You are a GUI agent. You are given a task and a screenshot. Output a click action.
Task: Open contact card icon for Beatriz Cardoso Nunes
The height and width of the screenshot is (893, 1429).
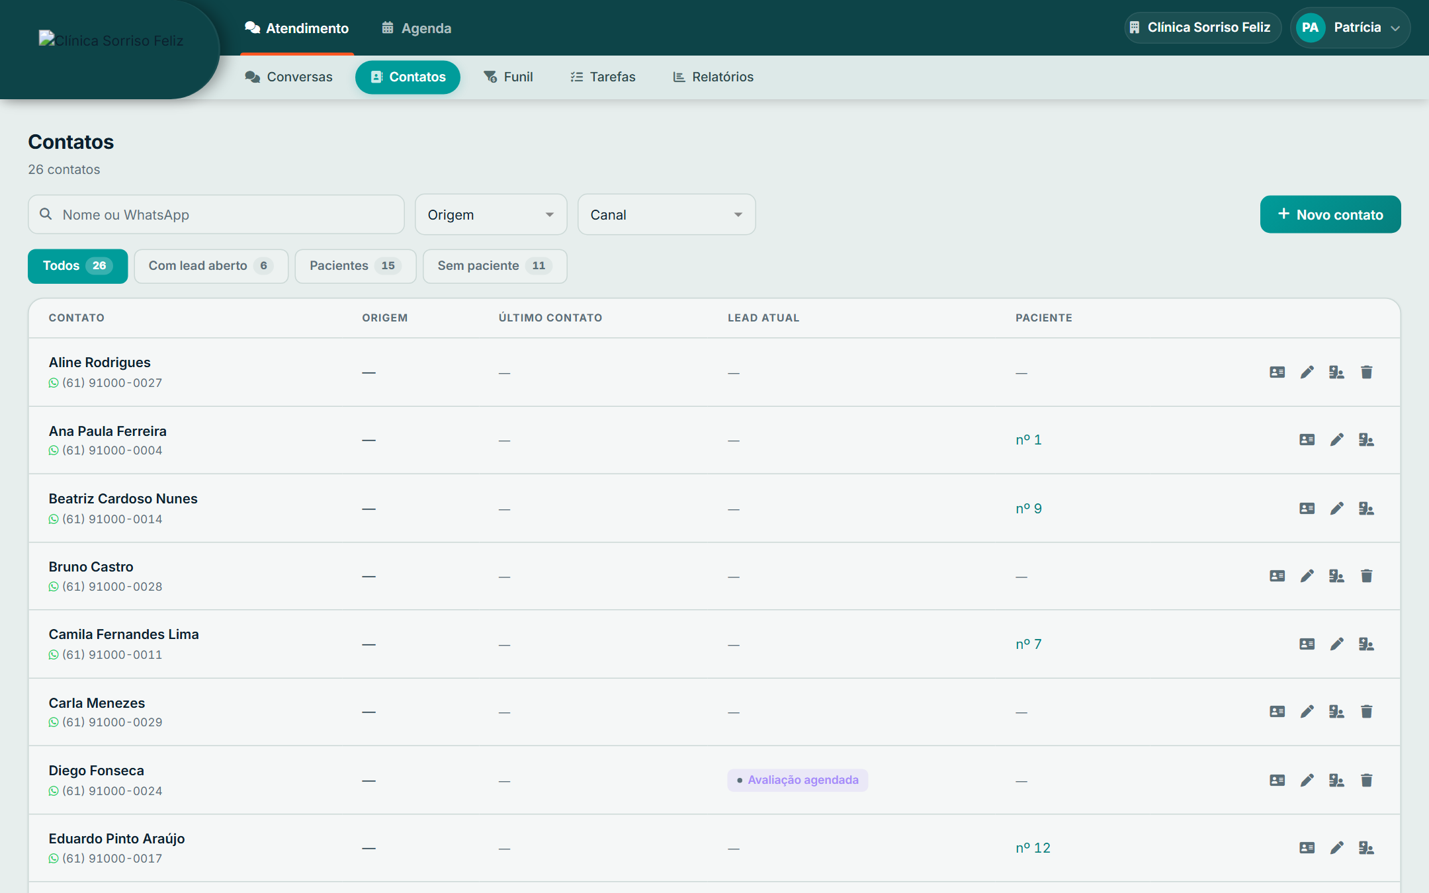[x=1307, y=509]
